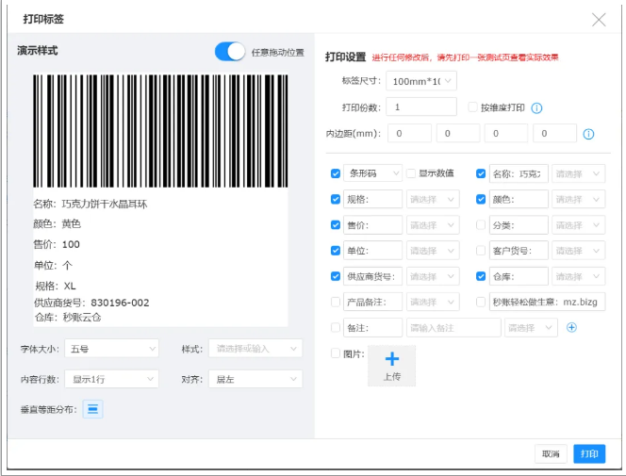The width and height of the screenshot is (626, 476).
Task: Open the 对齐 dropdown showing 居左
Action: point(255,379)
